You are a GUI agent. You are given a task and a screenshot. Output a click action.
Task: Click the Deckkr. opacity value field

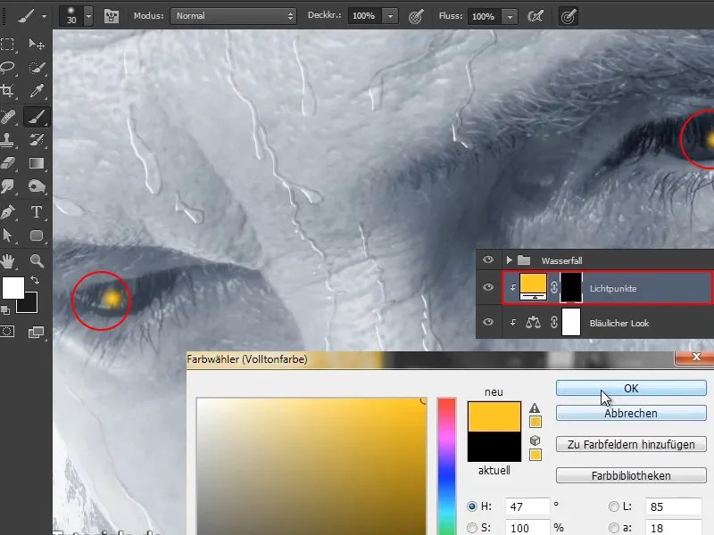[365, 16]
